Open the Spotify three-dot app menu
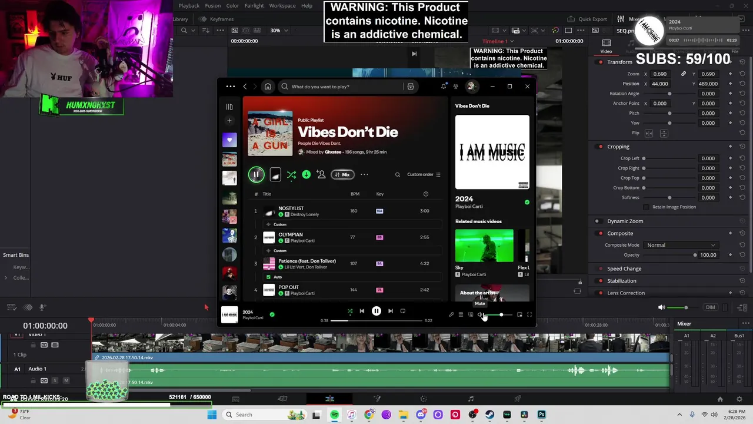Screen dimensions: 753x424 click(x=231, y=87)
